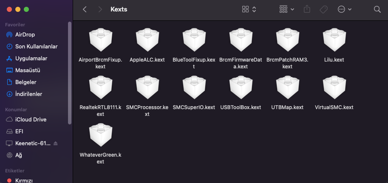Image resolution: width=388 pixels, height=183 pixels.
Task: Click the Tags toolbar icon
Action: [323, 9]
